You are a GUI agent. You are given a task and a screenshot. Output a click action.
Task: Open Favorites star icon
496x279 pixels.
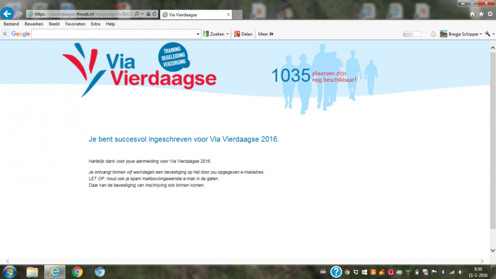tap(481, 14)
